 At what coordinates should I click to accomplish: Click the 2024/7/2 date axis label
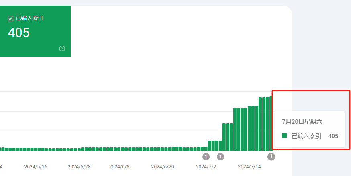(206, 166)
